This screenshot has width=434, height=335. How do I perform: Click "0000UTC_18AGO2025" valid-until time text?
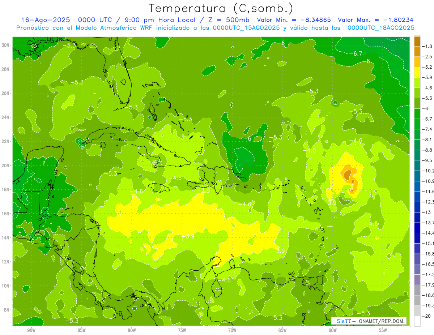point(381,28)
